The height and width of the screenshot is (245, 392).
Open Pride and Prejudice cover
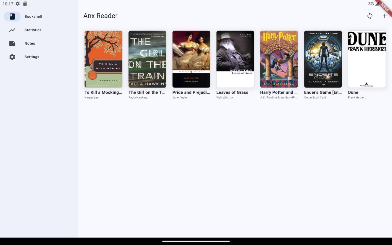(x=191, y=59)
